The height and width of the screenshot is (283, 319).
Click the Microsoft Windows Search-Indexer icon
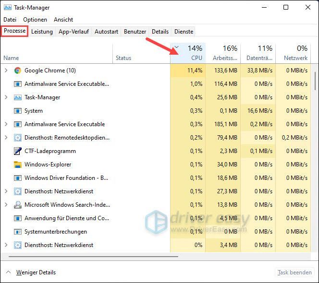click(x=18, y=205)
